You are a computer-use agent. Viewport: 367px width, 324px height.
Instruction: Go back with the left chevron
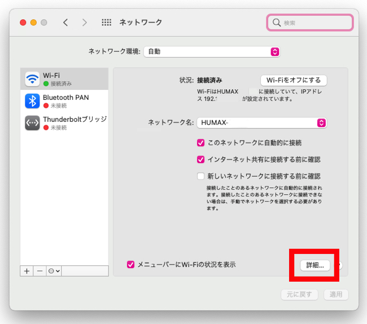coord(65,23)
